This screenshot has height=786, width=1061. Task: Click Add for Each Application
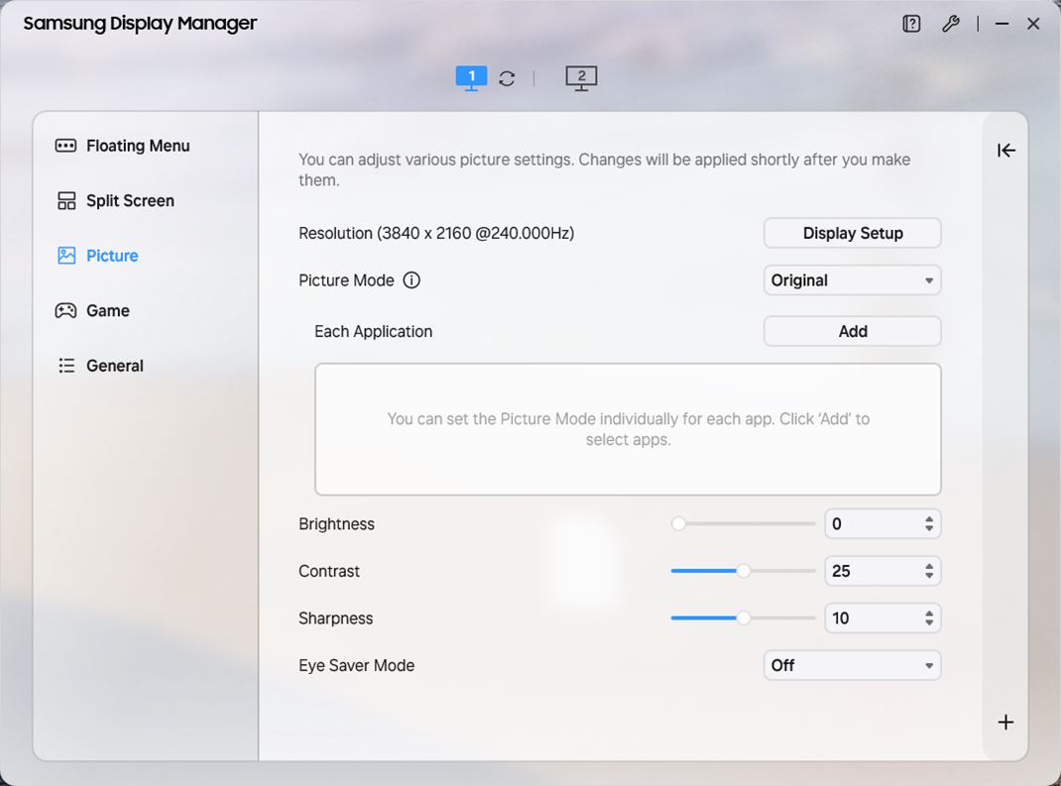[853, 331]
